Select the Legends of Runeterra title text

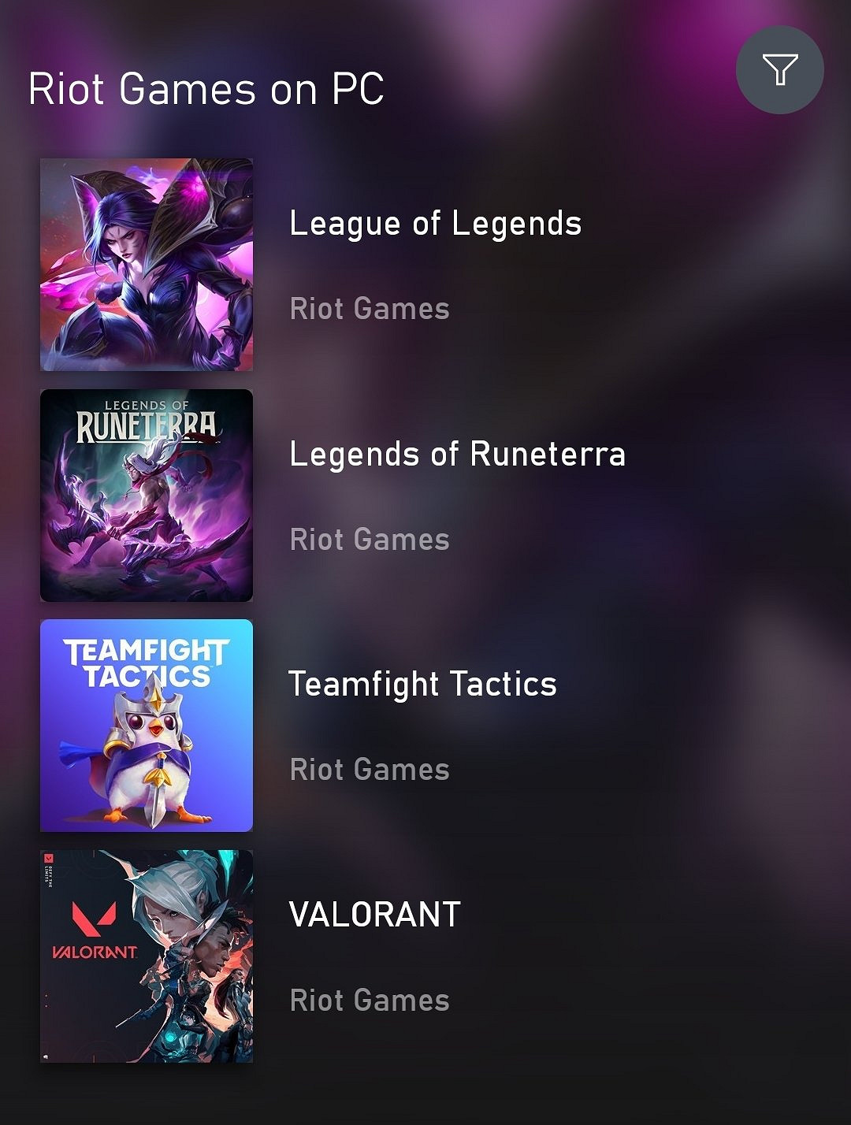click(x=457, y=455)
